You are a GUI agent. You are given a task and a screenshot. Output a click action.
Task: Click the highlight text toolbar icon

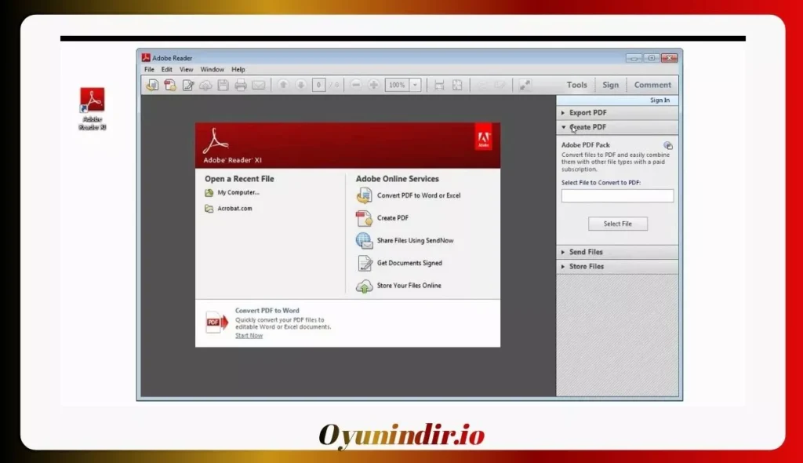500,85
